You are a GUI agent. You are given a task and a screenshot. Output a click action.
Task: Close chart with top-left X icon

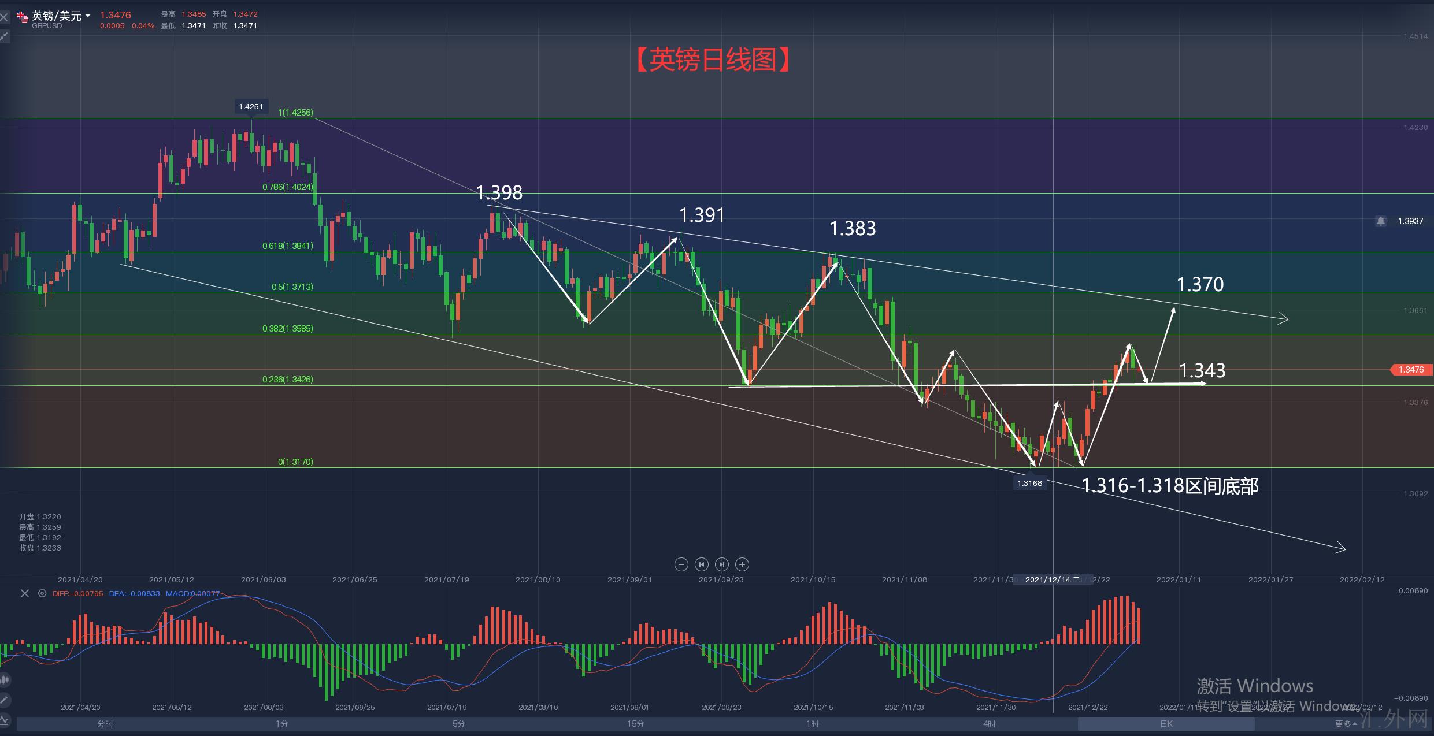[x=4, y=17]
